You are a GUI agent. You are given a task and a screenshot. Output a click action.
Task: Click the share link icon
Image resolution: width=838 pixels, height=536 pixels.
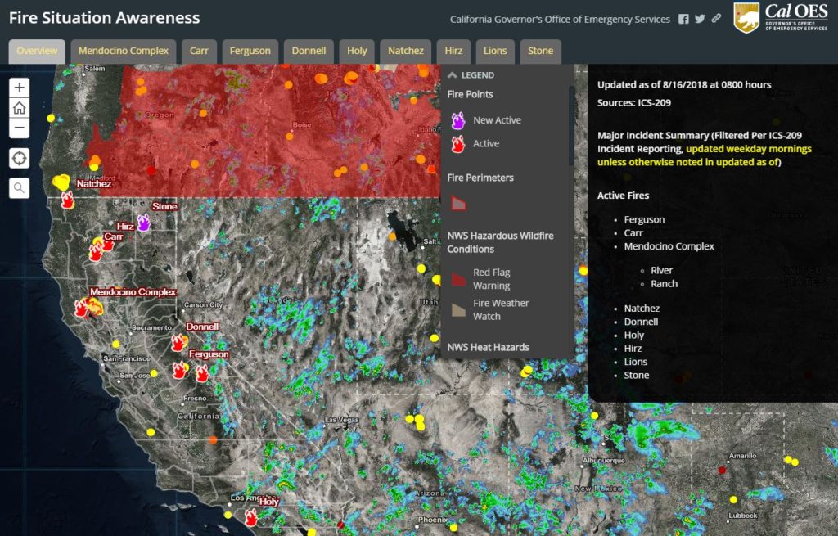716,19
